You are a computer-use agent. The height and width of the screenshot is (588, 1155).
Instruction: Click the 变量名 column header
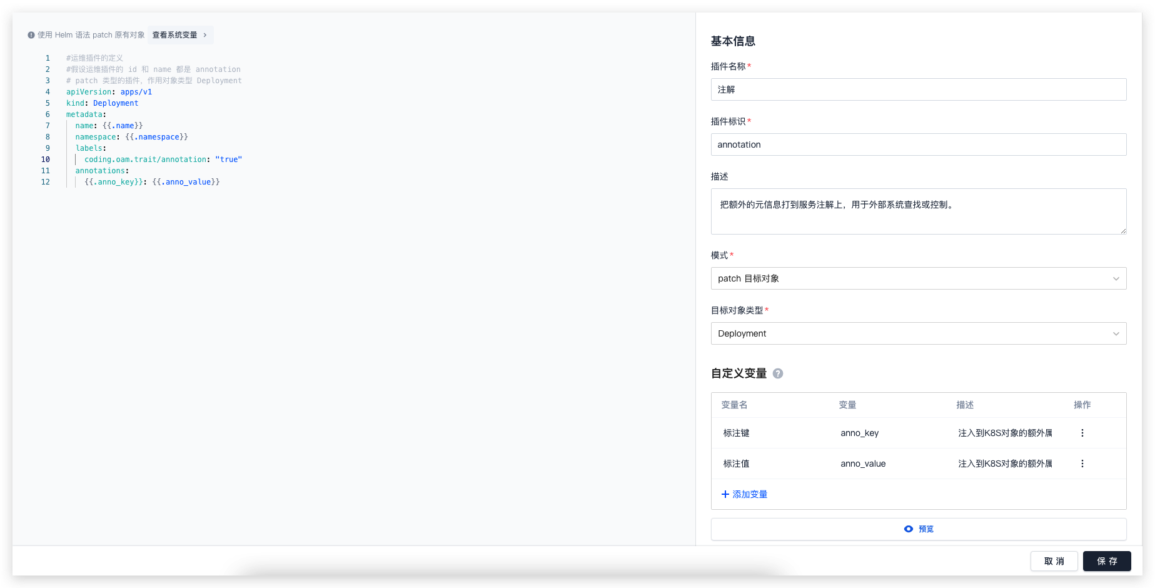tap(734, 405)
